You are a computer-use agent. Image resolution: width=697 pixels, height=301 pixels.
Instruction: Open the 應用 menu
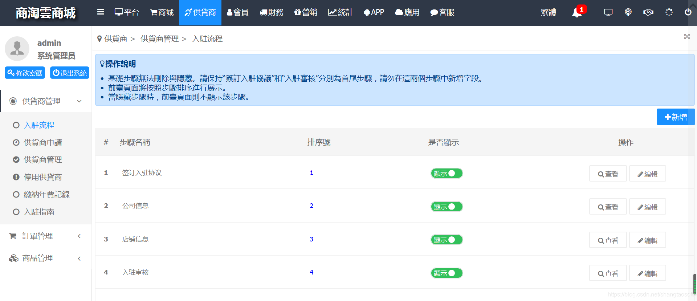click(x=407, y=12)
